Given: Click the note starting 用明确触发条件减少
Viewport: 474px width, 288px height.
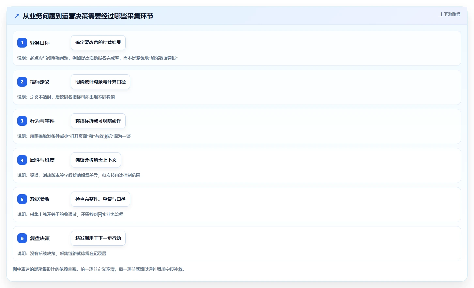Looking at the screenshot, I should tap(74, 136).
